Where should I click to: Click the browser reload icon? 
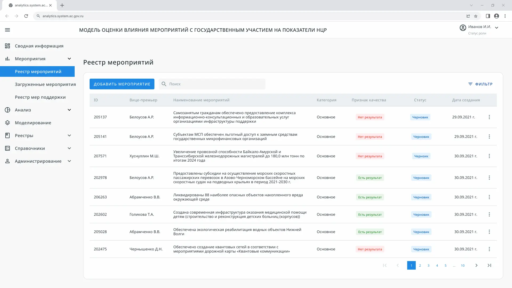[26, 16]
